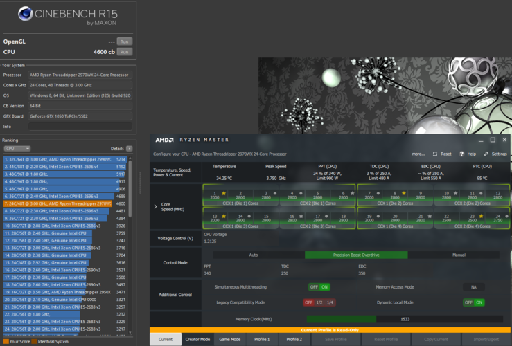Click the gold star on core 23
Screen dimensions: 512x346
pos(481,216)
